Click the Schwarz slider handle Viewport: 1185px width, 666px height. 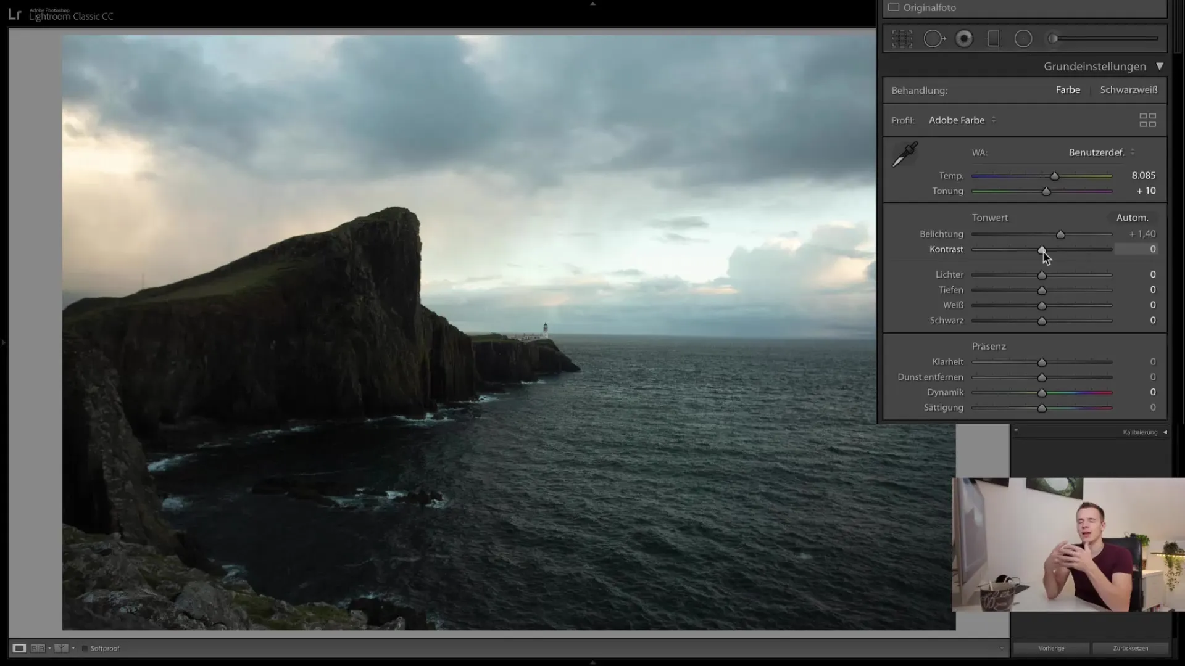(x=1042, y=321)
